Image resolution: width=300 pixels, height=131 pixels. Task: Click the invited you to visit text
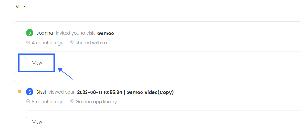pos(75,33)
